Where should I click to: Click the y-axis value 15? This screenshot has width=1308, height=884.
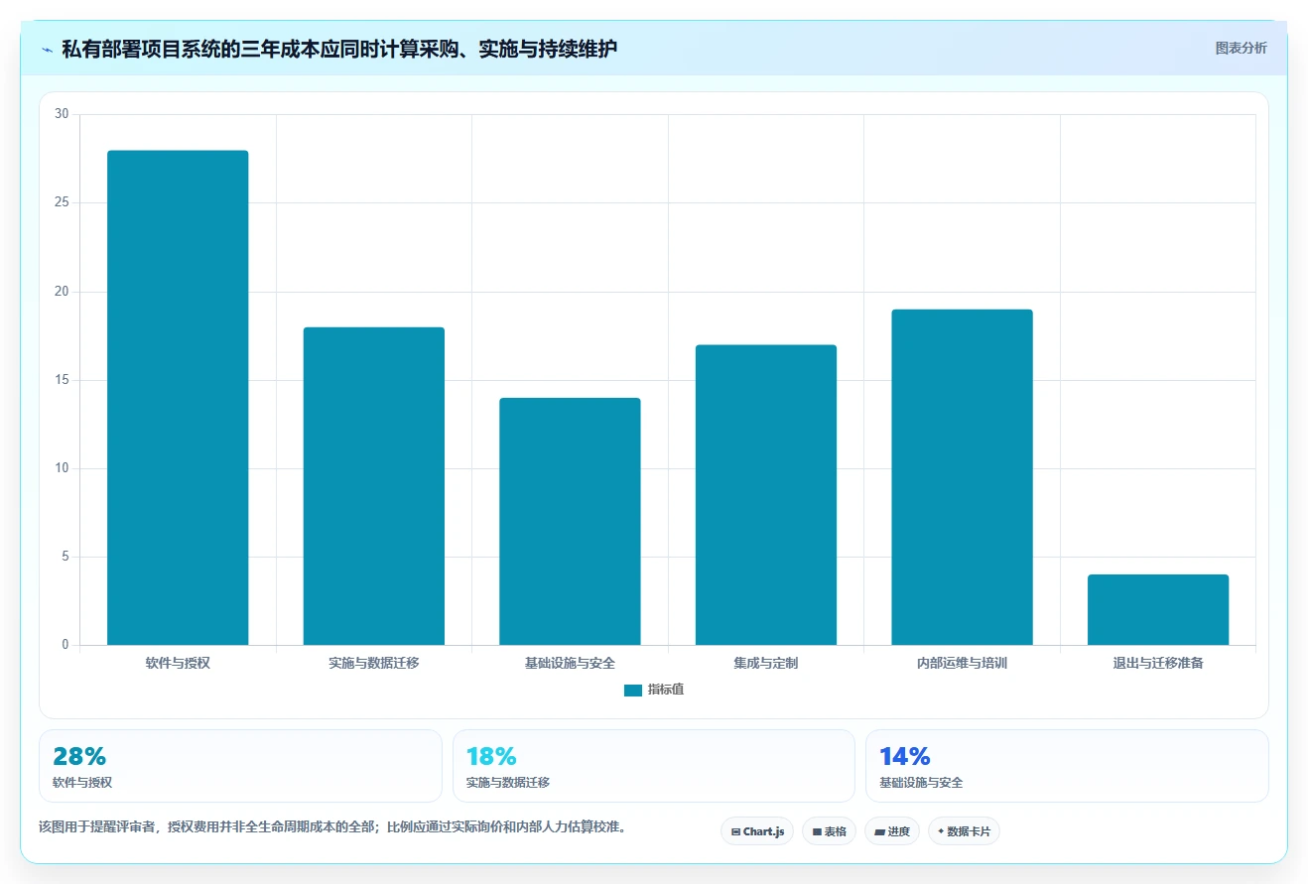click(x=62, y=380)
